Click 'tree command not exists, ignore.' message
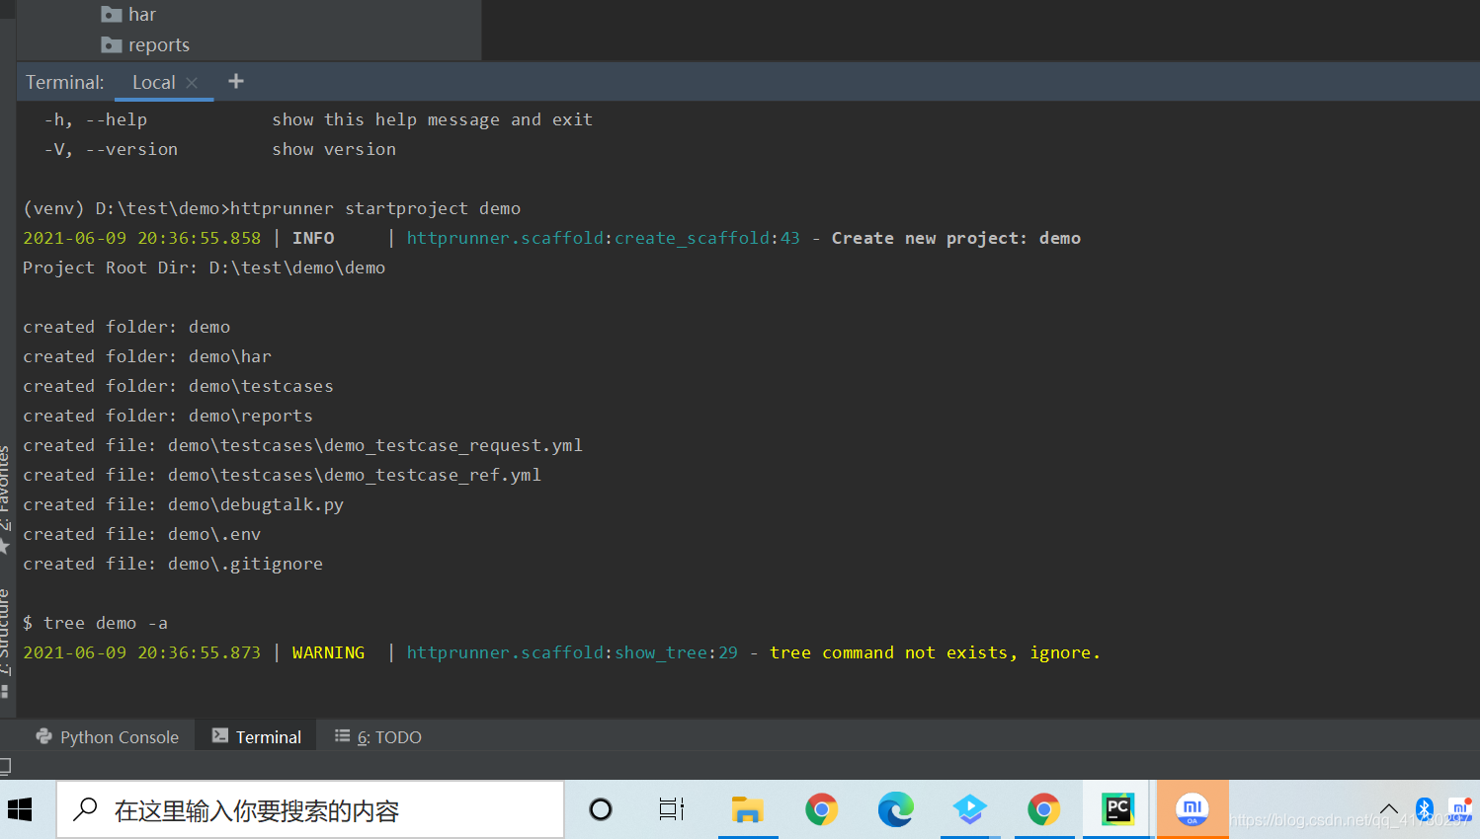The width and height of the screenshot is (1480, 839). 935,652
